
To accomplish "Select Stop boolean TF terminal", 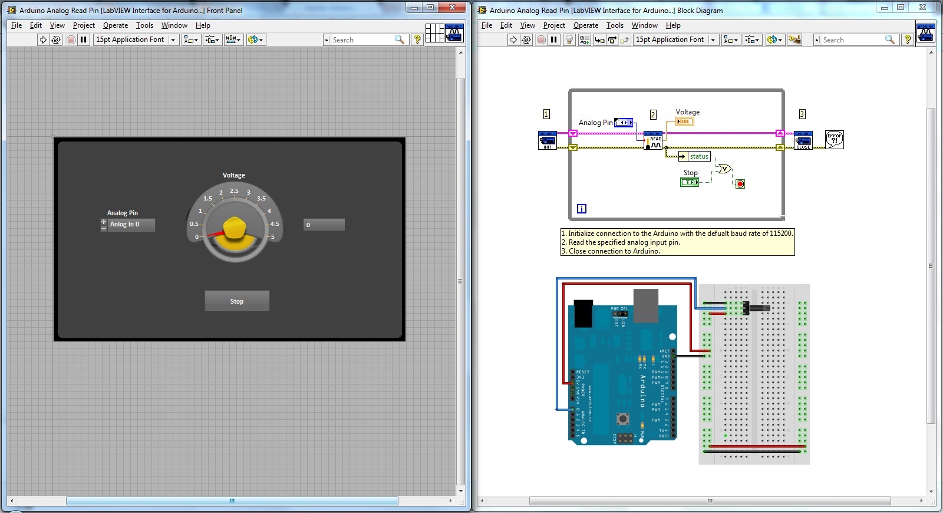I will click(x=690, y=182).
